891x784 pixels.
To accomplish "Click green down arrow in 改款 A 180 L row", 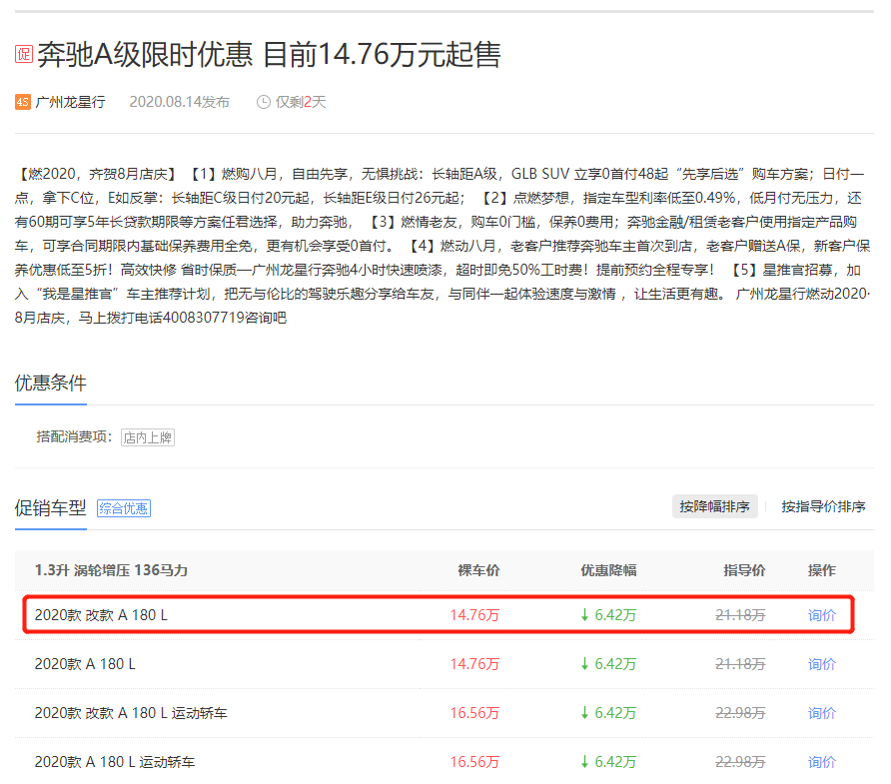I will (584, 615).
